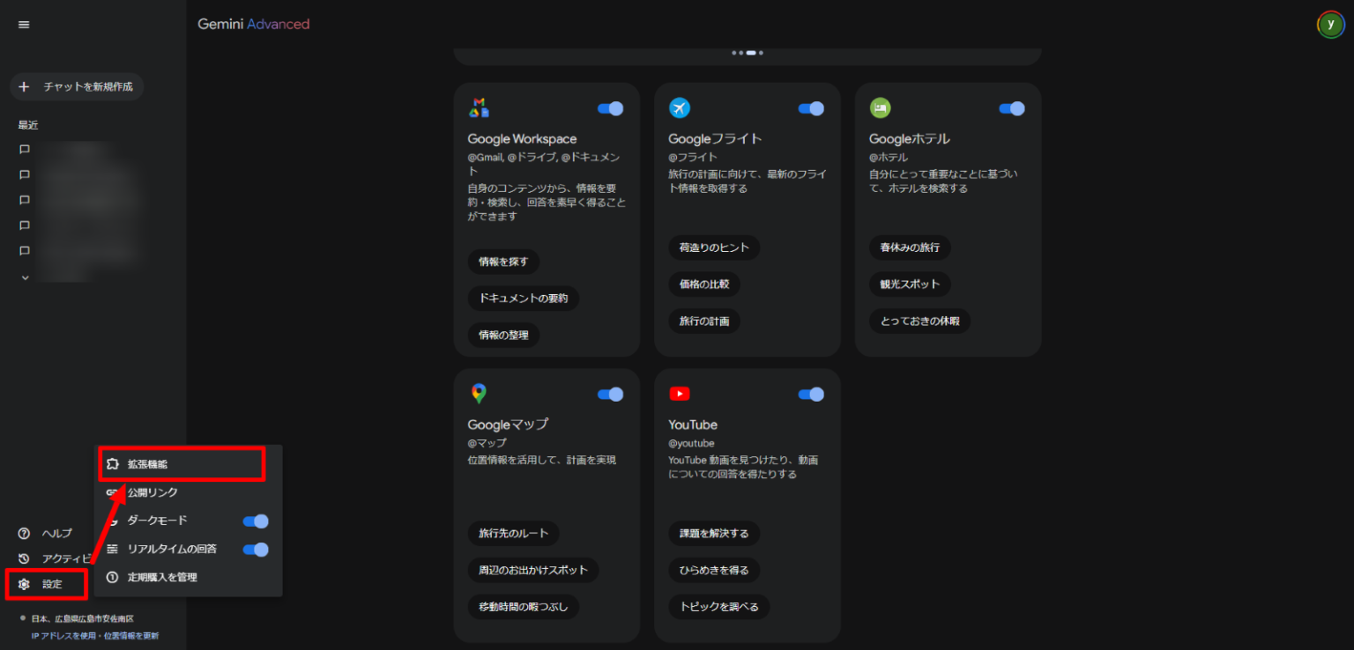Click the Googleフライト airplane icon
This screenshot has height=650, width=1354.
679,107
